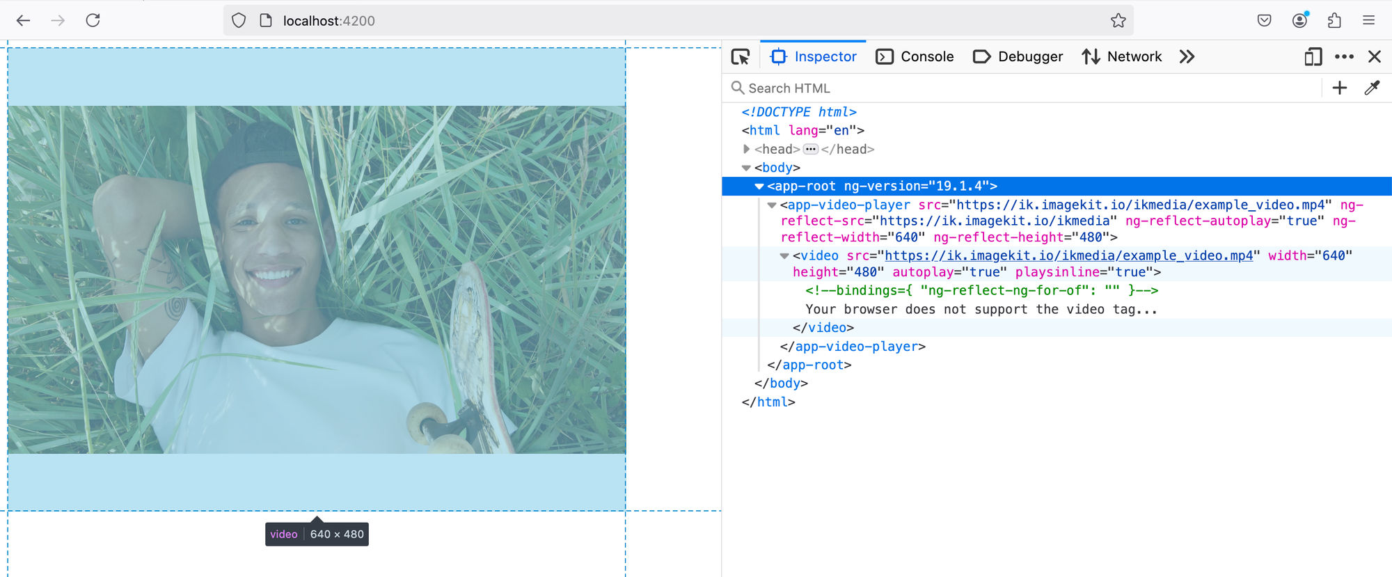Collapse the video element node
Screen dimensions: 1392x577
point(784,256)
